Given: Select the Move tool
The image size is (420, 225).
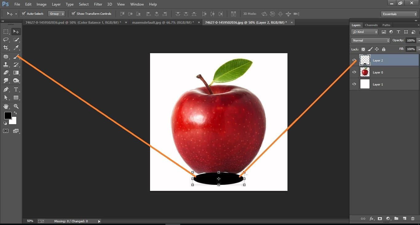Looking at the screenshot, I should (x=16, y=31).
